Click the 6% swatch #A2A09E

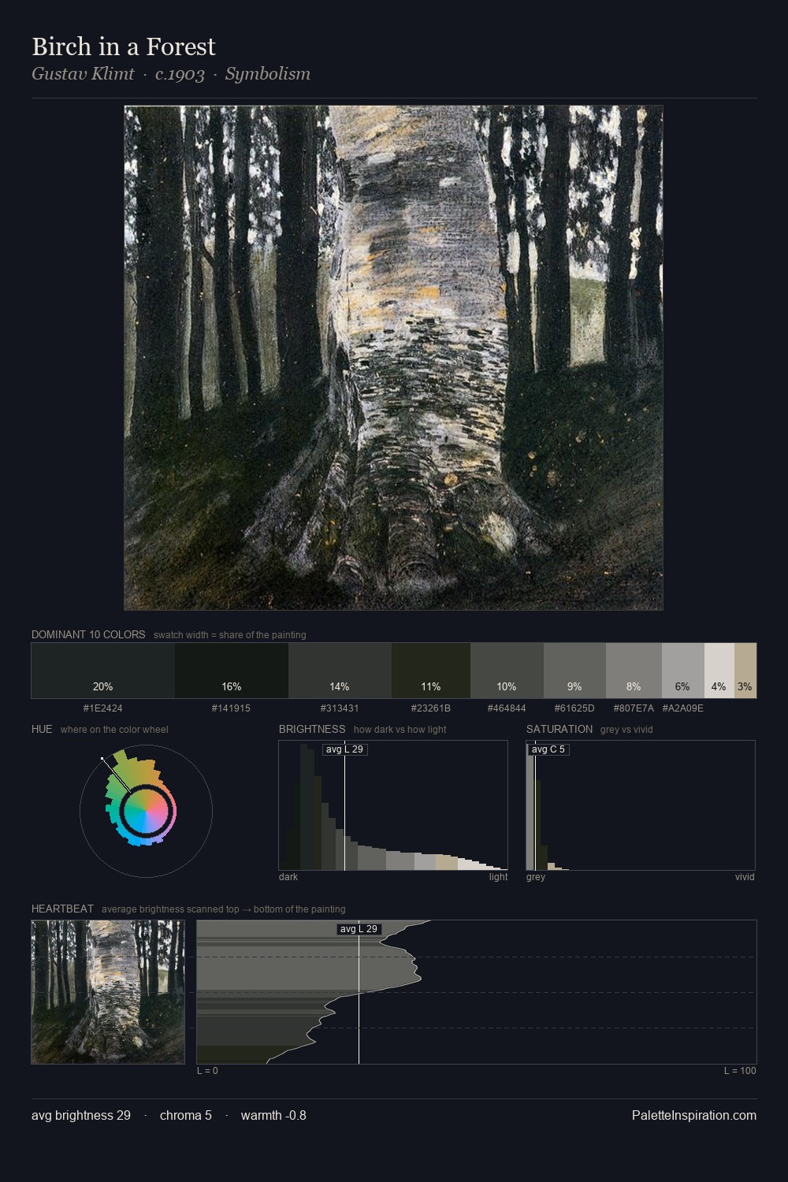pyautogui.click(x=682, y=671)
